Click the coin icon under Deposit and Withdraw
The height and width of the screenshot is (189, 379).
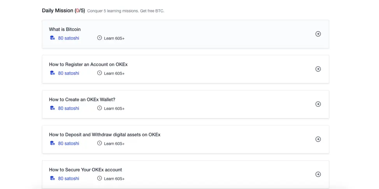52,143
